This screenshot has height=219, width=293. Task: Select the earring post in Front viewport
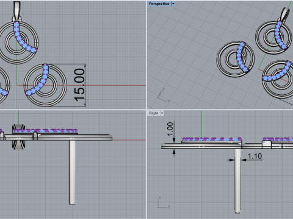pos(72,172)
